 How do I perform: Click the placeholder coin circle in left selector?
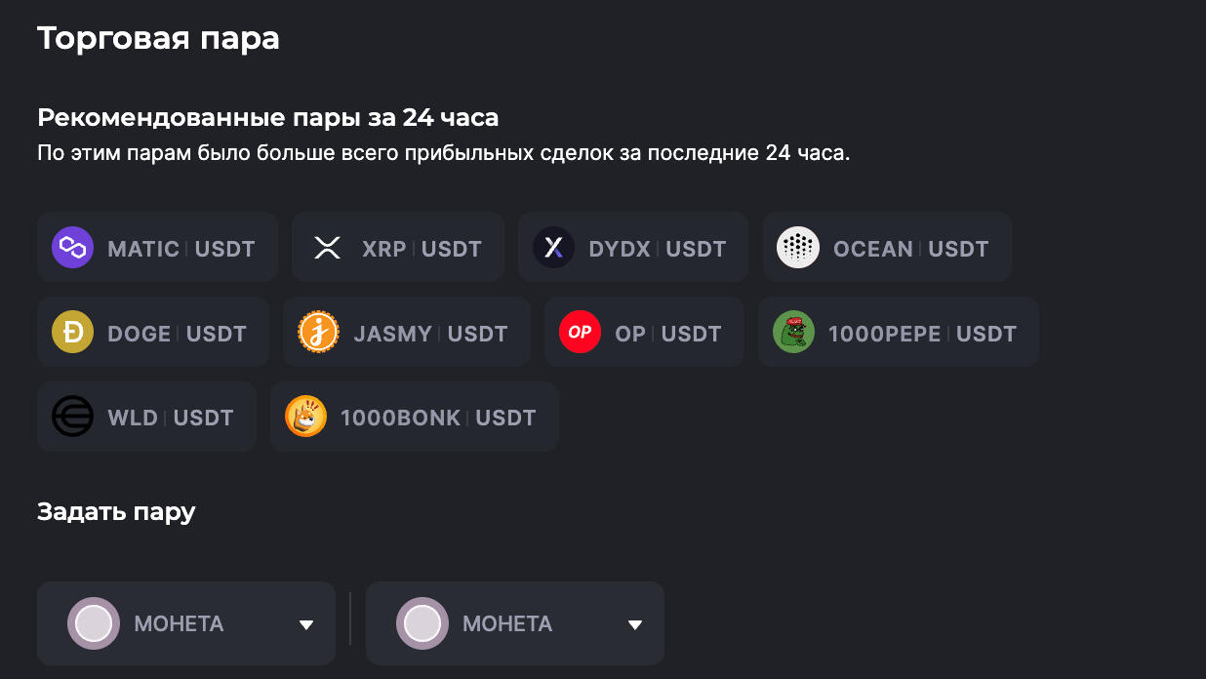click(94, 622)
